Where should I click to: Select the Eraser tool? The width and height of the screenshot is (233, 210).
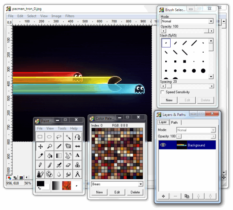coord(68,165)
